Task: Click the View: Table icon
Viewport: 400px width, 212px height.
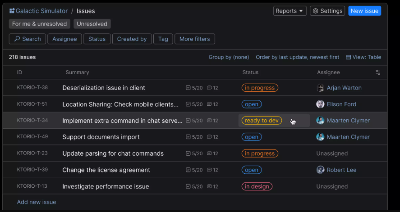Action: 348,57
